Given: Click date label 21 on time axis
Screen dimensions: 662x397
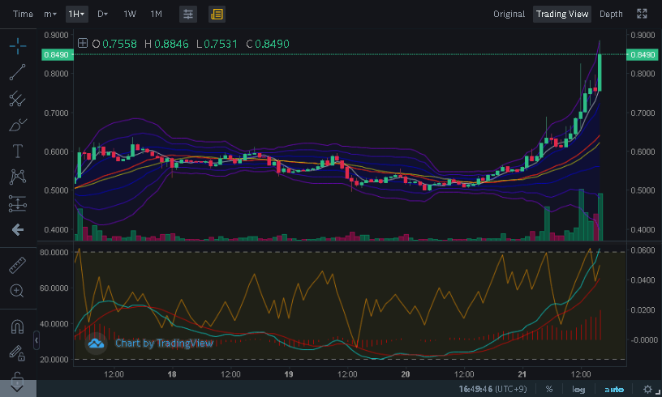Looking at the screenshot, I should coord(522,374).
